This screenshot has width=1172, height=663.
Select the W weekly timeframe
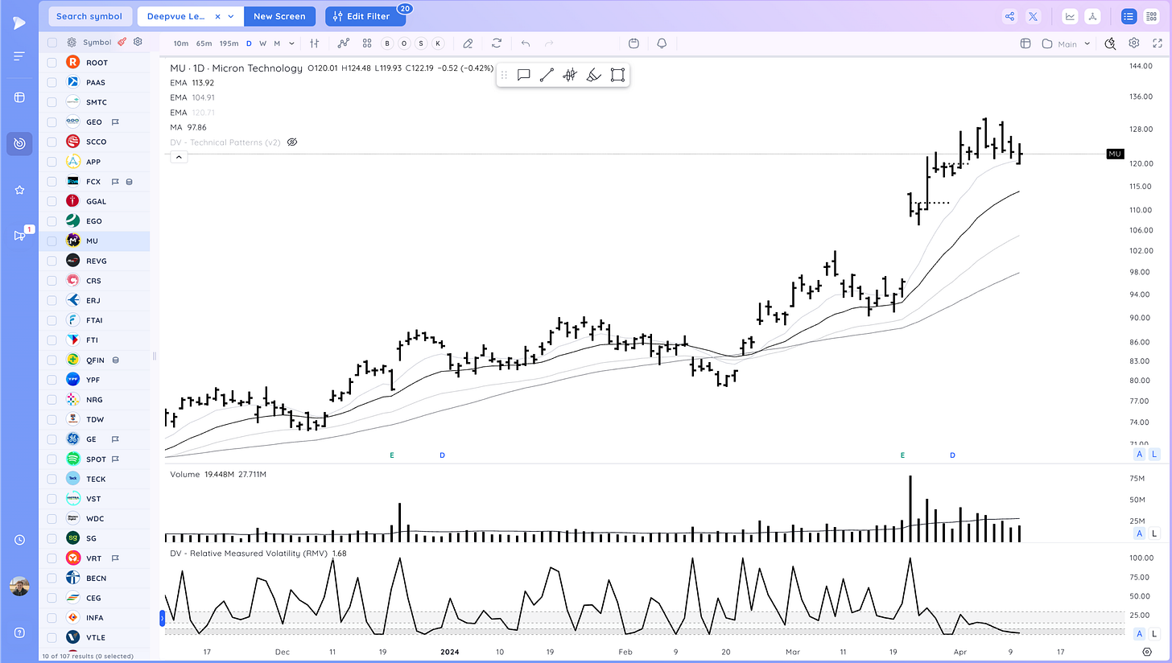[262, 43]
